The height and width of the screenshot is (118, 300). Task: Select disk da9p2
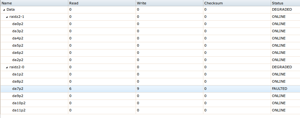point(18,96)
